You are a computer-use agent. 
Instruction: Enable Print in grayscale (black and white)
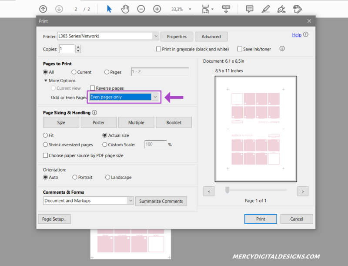point(159,49)
